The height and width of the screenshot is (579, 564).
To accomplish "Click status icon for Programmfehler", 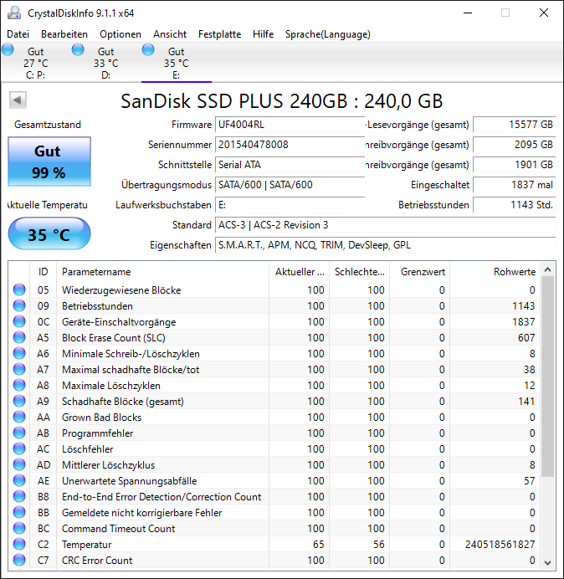I will 19,433.
